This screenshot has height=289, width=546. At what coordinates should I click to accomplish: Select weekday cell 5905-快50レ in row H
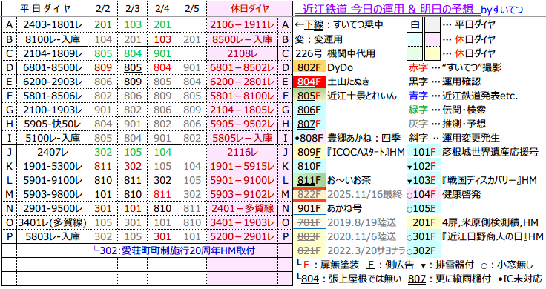point(53,124)
